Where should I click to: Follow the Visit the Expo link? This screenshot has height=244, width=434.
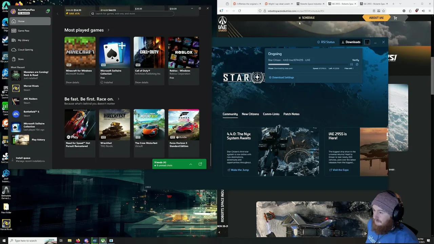point(339,170)
